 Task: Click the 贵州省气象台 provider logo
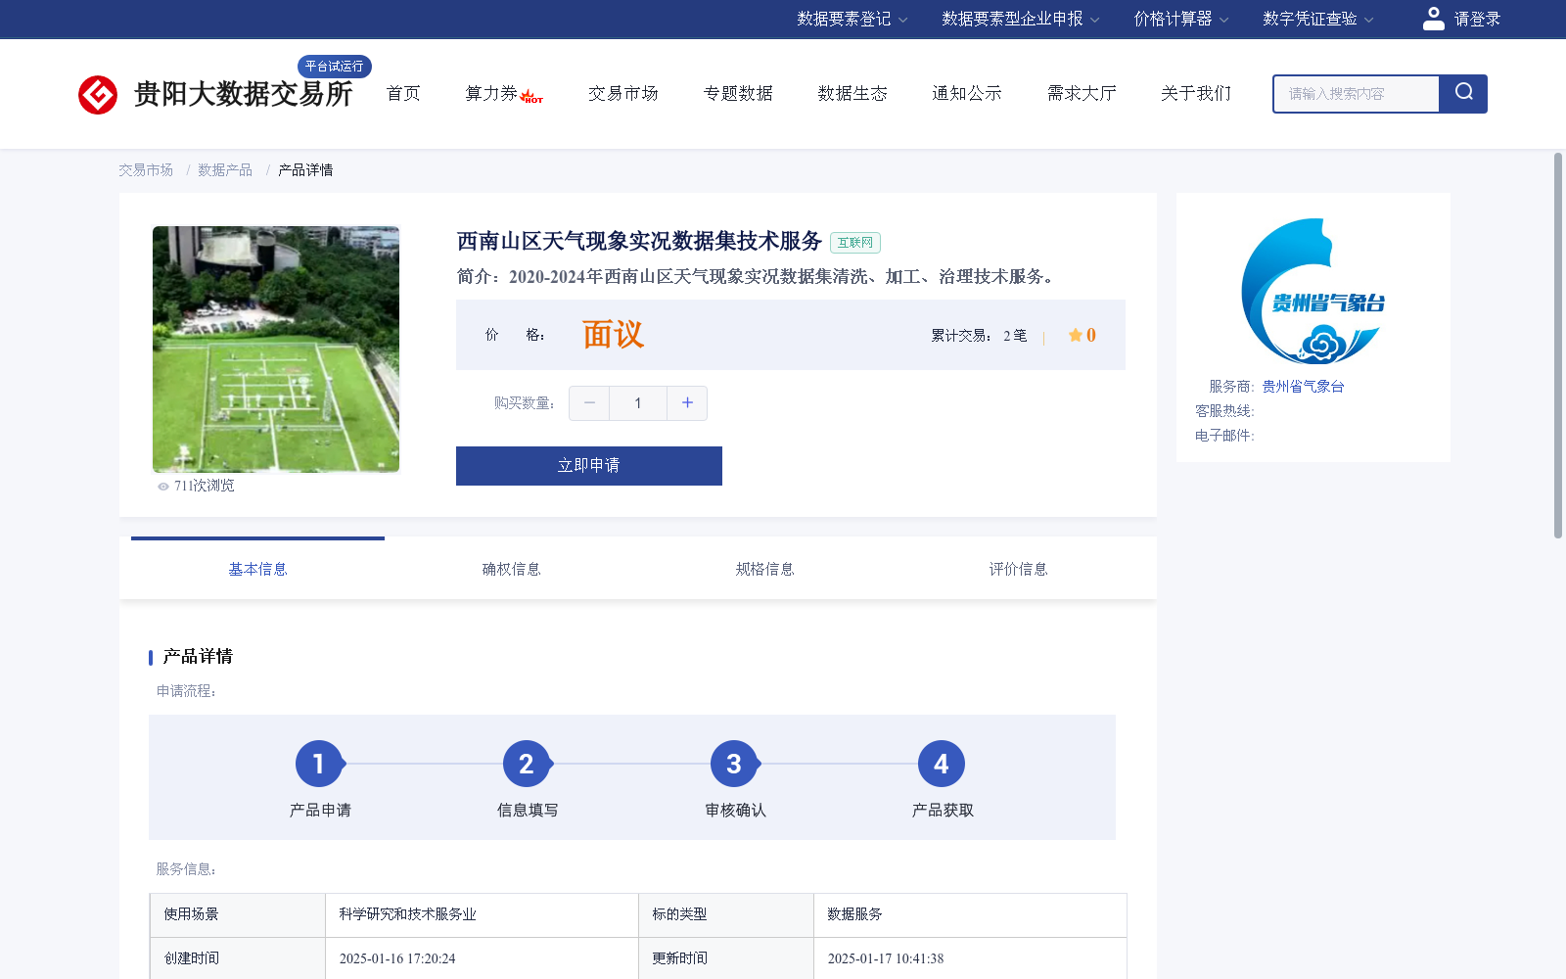(x=1313, y=292)
